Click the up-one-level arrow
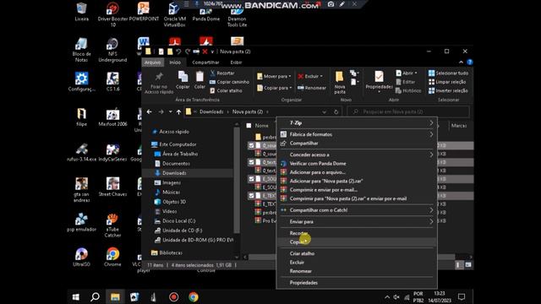 click(x=178, y=111)
